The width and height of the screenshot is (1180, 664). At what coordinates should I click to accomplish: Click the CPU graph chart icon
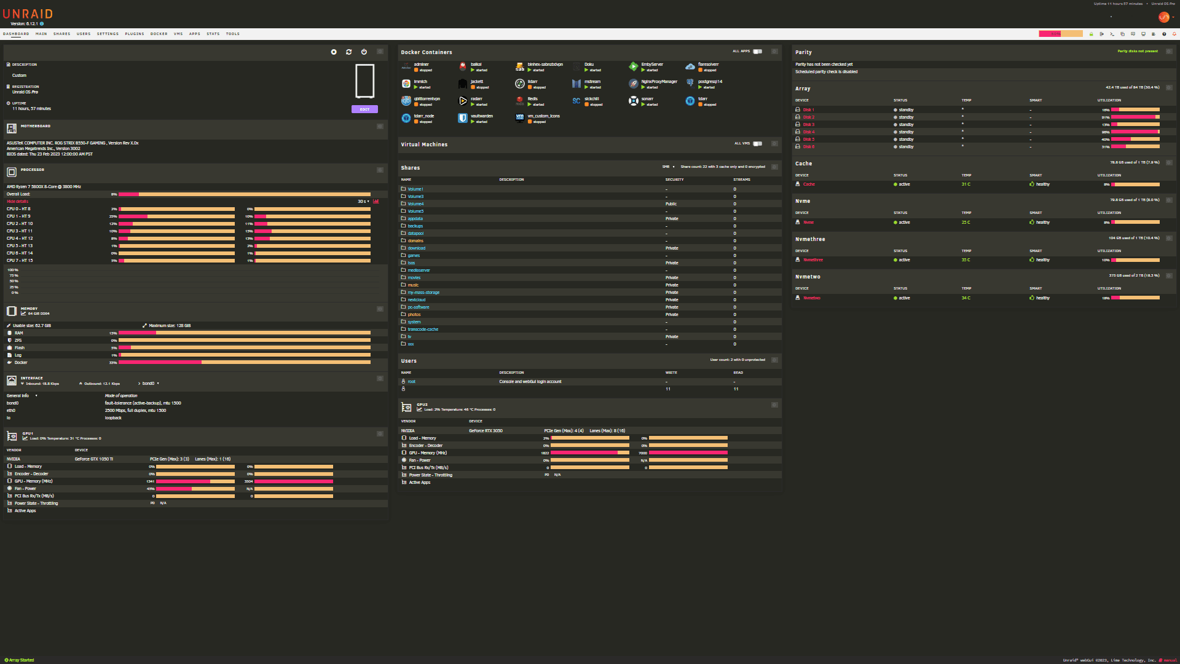376,201
